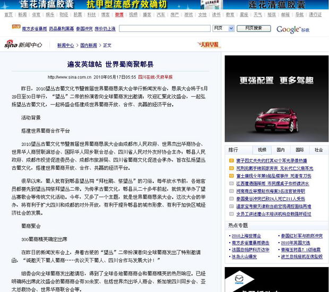Click the 网页搜索 search button

point(254,28)
